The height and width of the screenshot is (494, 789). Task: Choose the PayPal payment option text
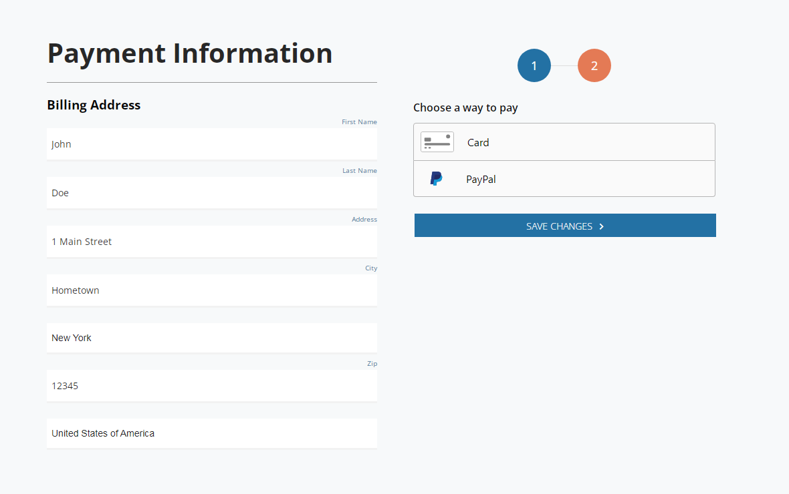(x=481, y=179)
